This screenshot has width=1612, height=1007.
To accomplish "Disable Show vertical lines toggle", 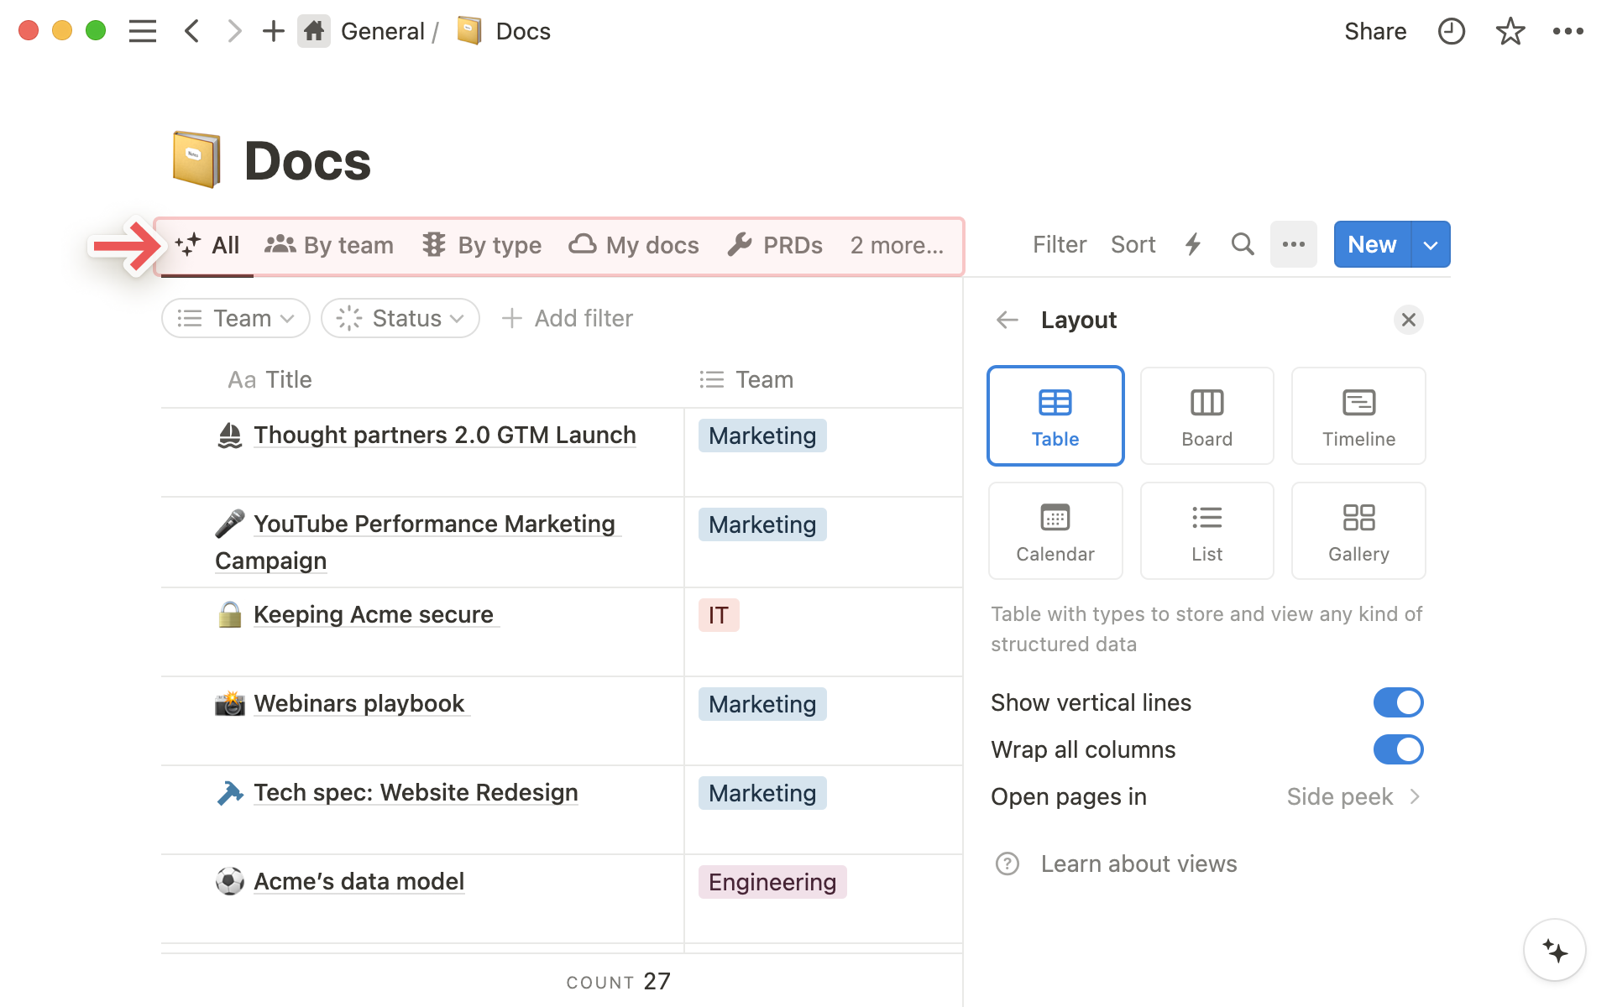I will [1398, 702].
